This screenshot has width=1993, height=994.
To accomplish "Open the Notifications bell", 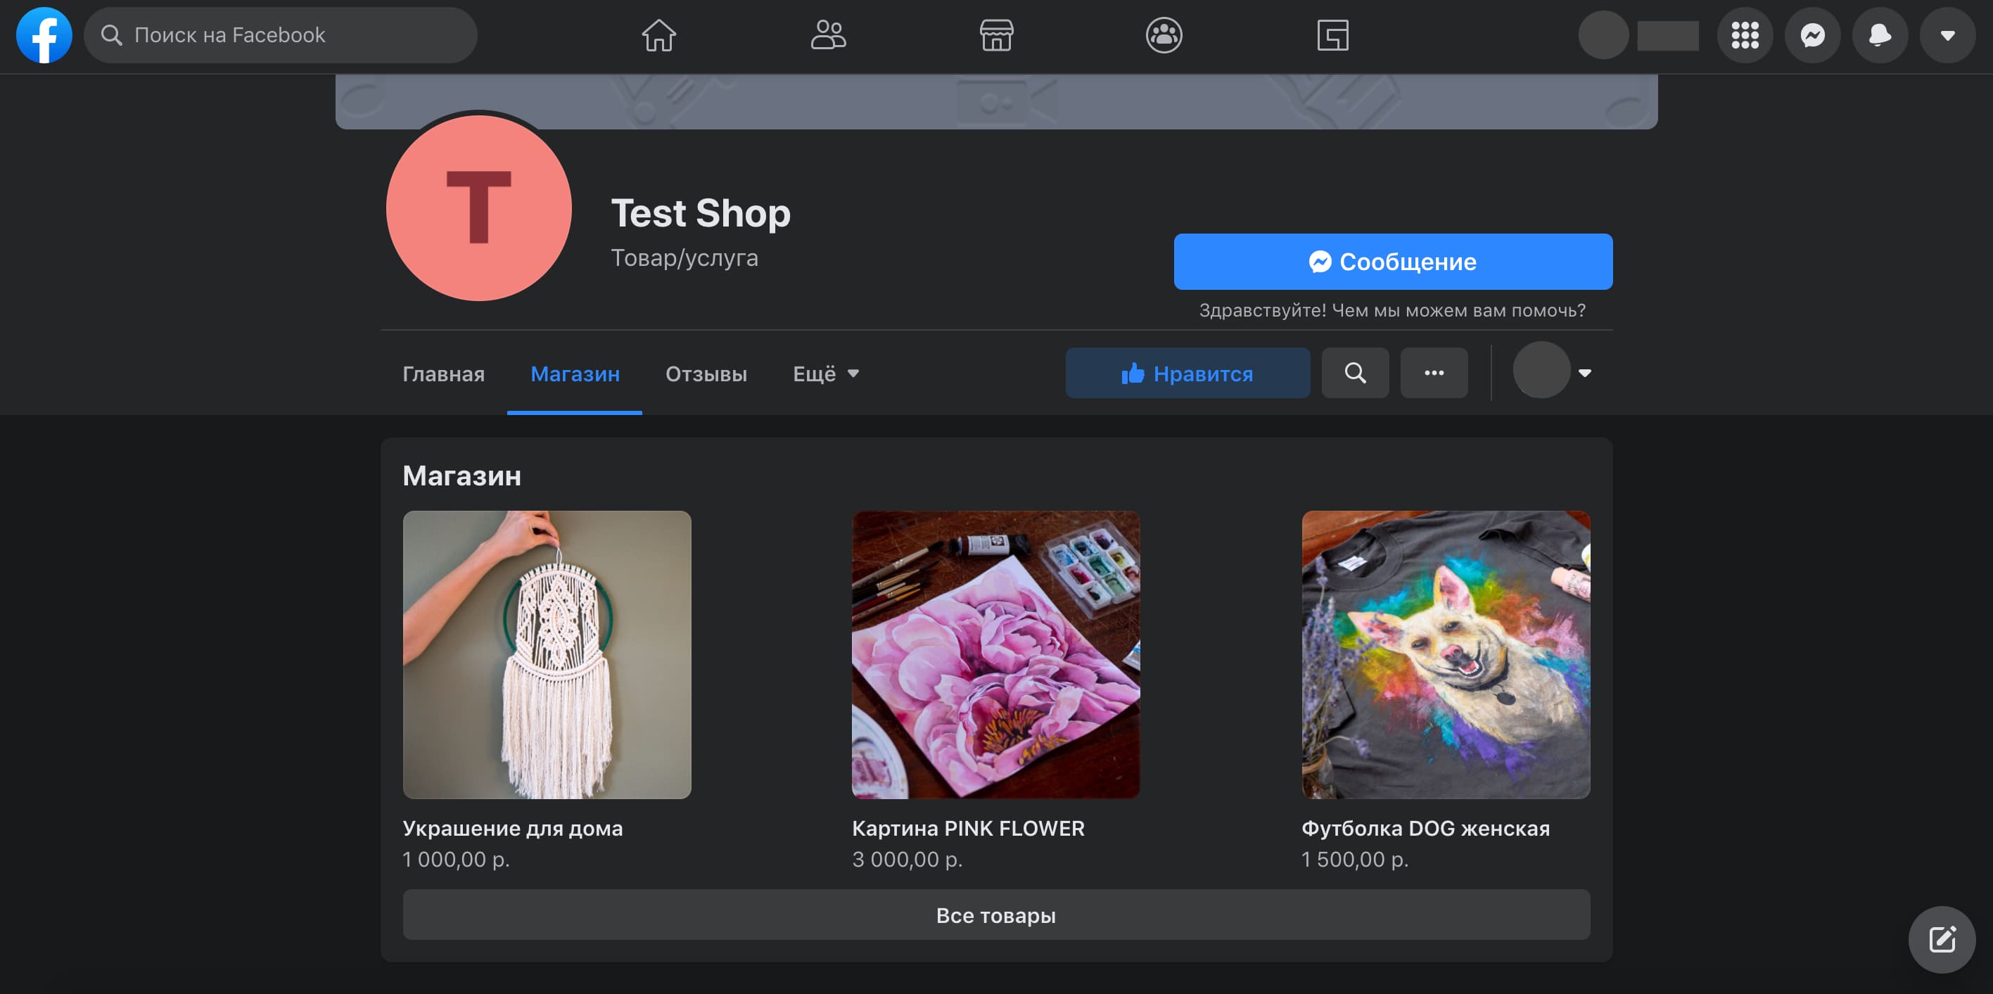I will [x=1879, y=34].
